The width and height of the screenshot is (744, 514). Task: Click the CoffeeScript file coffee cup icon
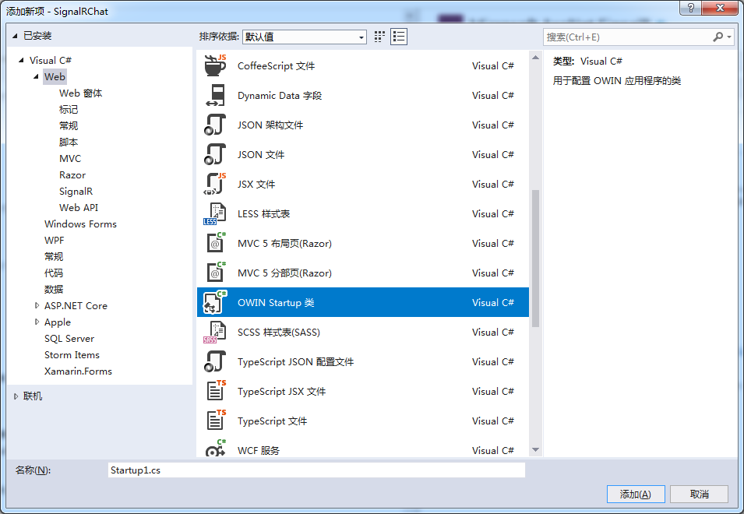click(215, 65)
